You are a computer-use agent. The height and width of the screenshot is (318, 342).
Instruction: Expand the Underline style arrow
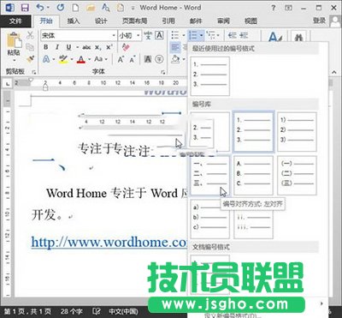click(x=76, y=47)
